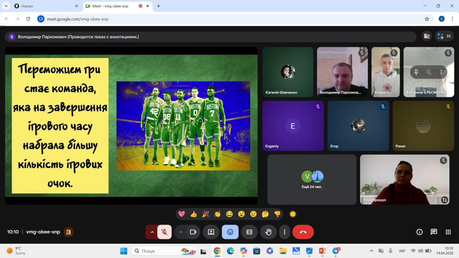Open the meeting details info icon

[420, 232]
